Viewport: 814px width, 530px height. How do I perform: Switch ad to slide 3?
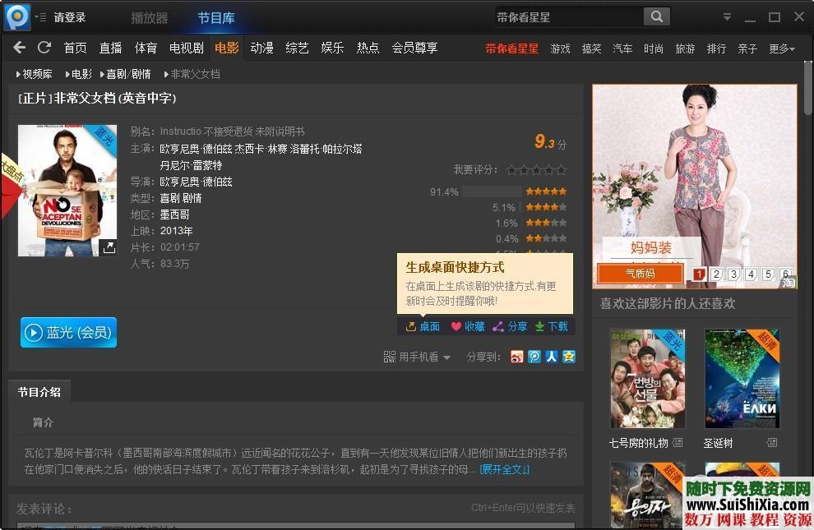(733, 274)
